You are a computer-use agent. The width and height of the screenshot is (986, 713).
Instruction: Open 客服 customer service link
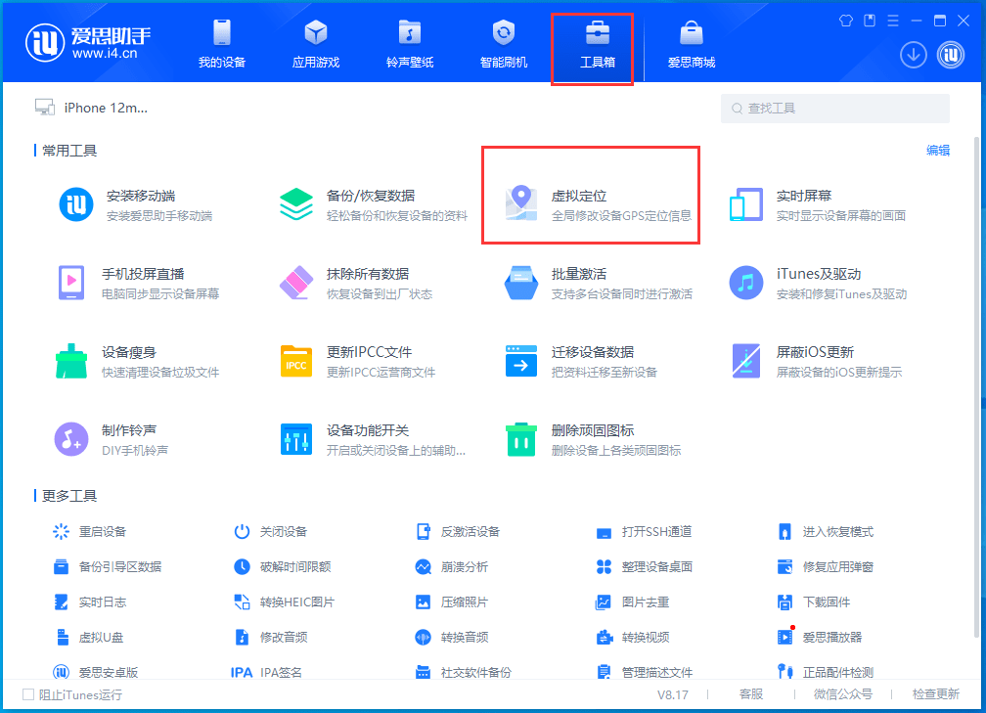tap(750, 694)
